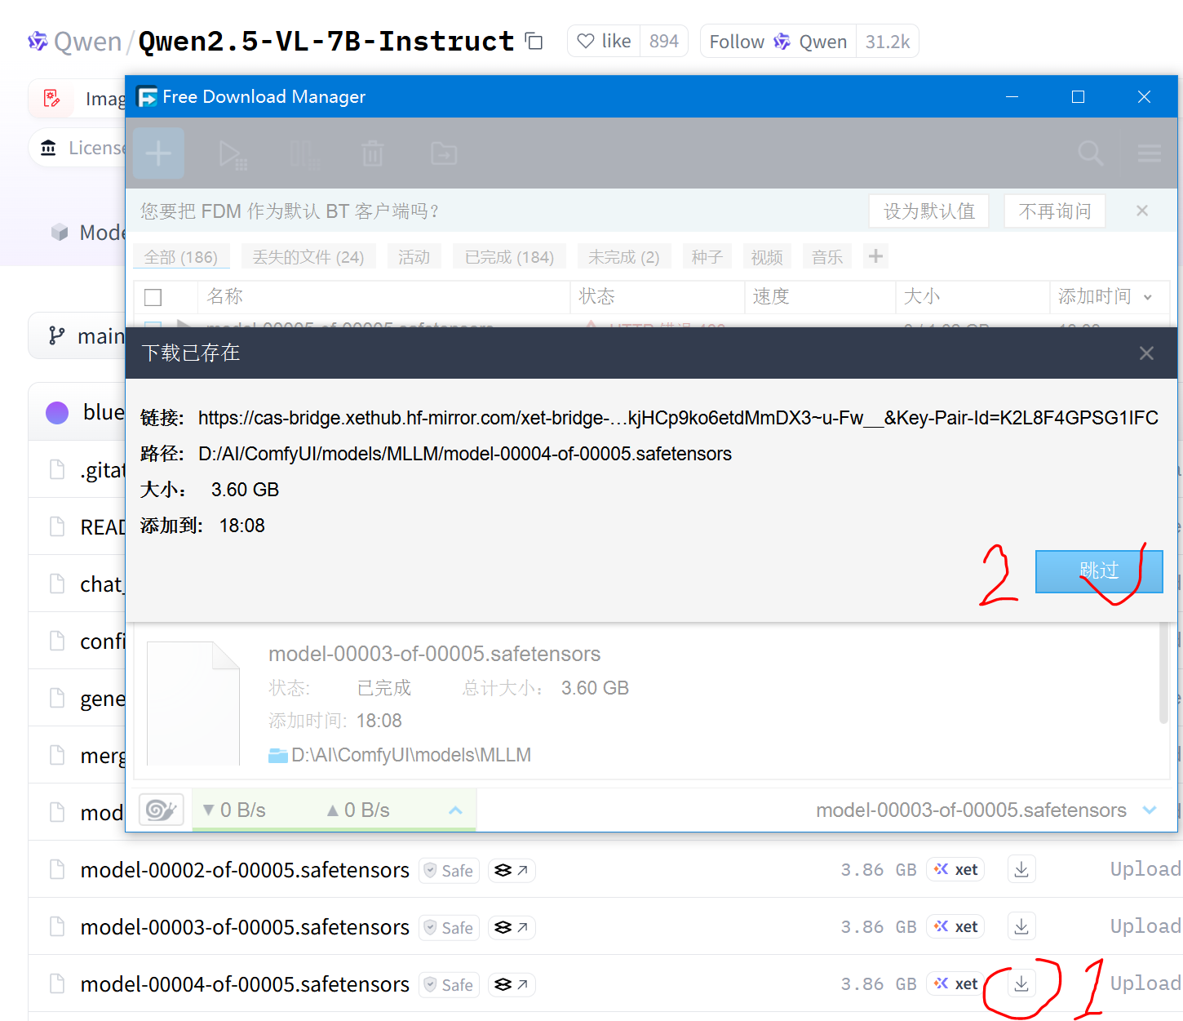Select the 全部 (186) tab

click(x=181, y=257)
